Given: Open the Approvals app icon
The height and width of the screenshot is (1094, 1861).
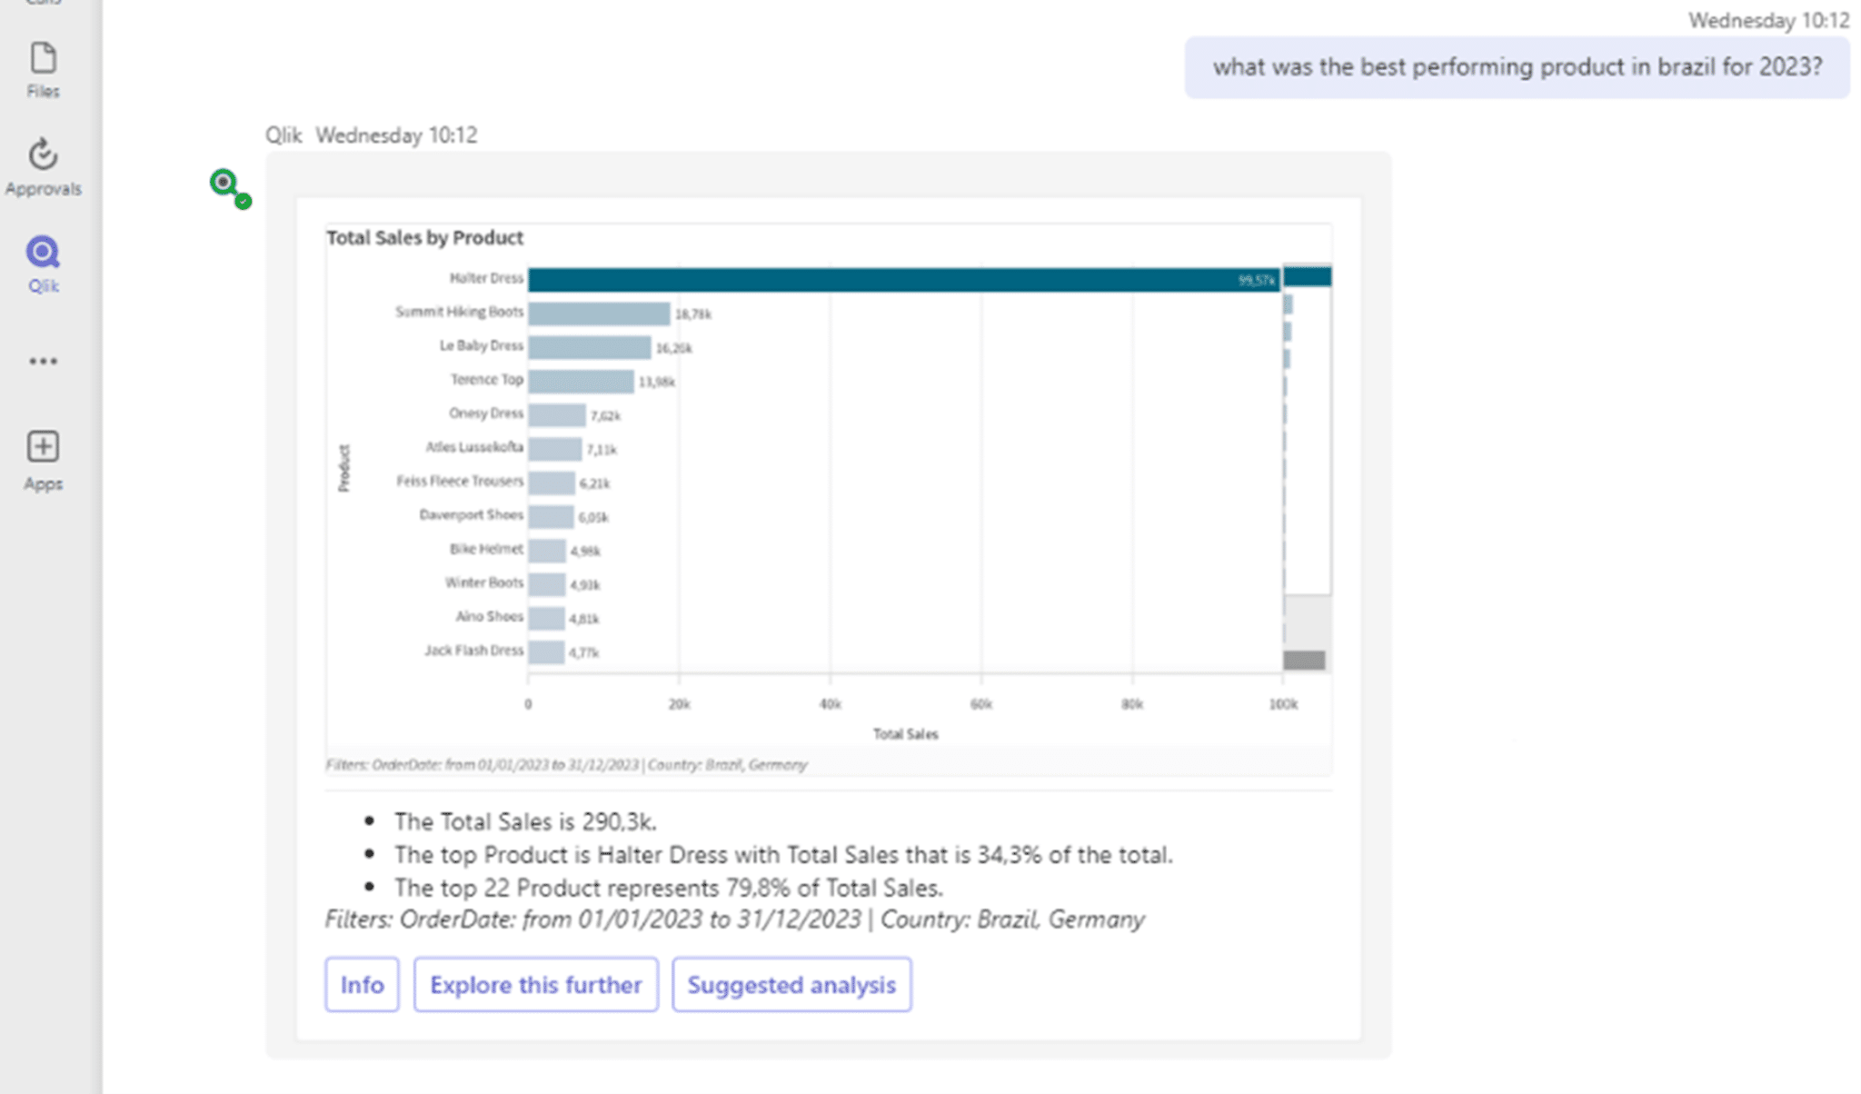Looking at the screenshot, I should 43,165.
